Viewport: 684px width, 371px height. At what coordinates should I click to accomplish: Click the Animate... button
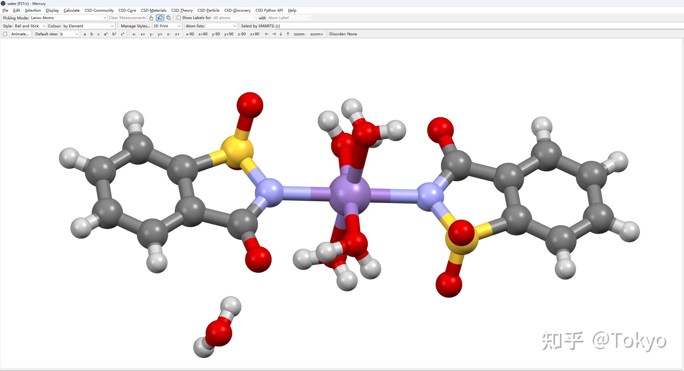(20, 34)
